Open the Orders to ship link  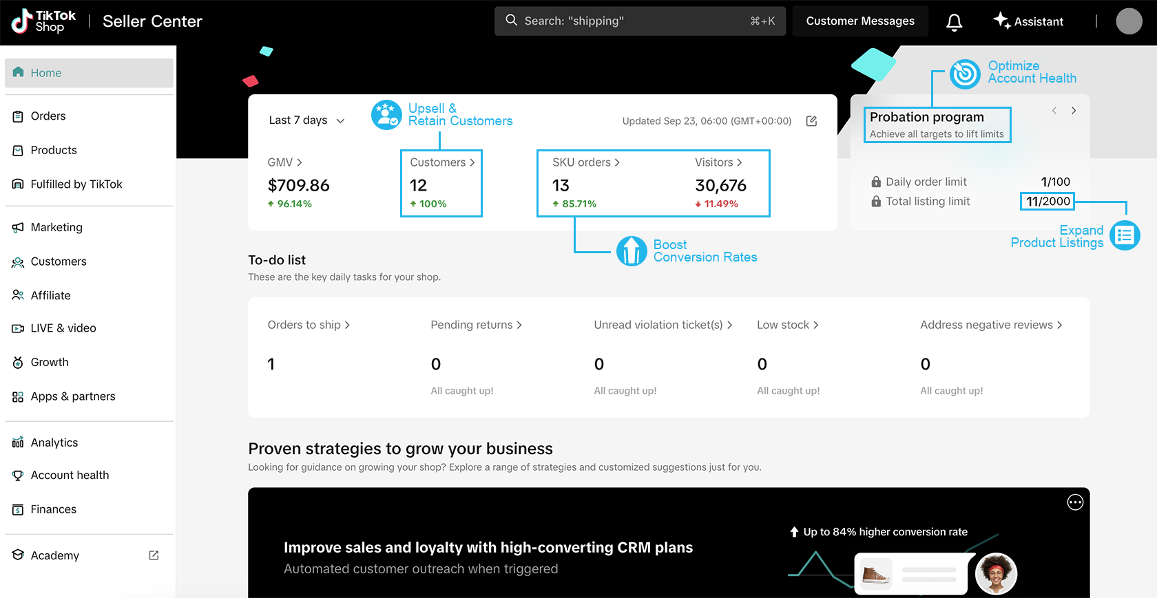[x=309, y=325]
